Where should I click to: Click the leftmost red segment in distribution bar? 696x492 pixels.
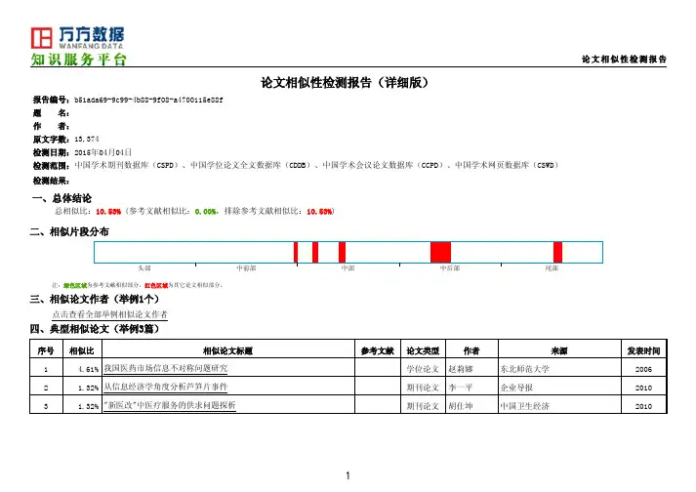[x=296, y=252]
